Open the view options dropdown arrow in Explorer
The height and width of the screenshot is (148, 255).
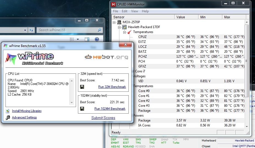(78, 39)
